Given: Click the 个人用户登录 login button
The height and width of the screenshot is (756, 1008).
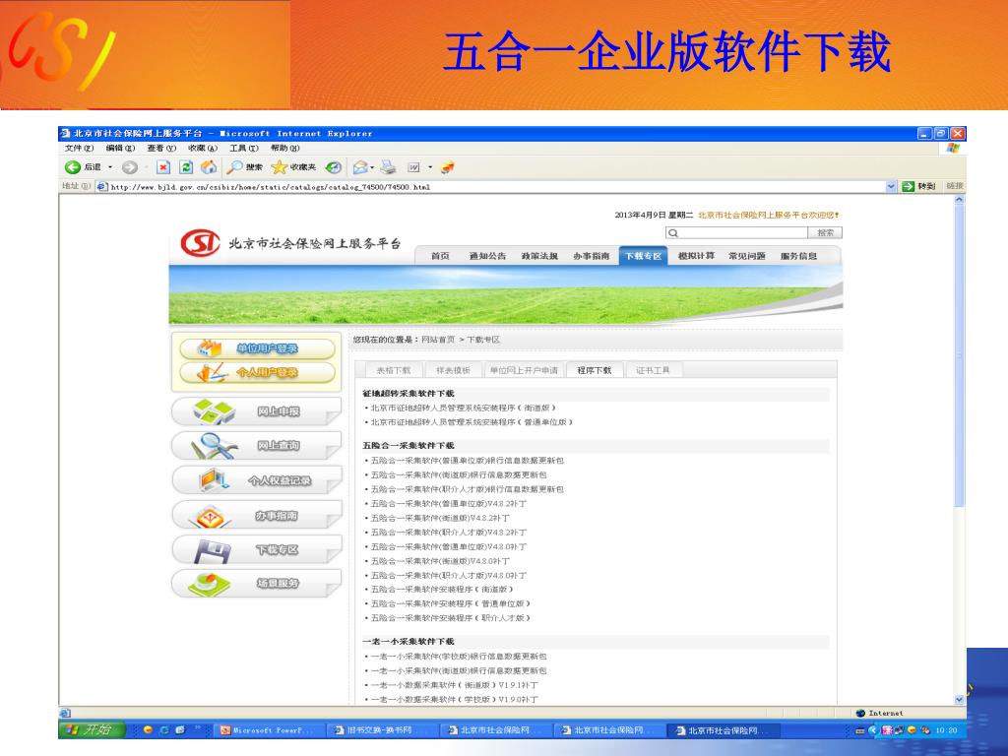Looking at the screenshot, I should (257, 372).
